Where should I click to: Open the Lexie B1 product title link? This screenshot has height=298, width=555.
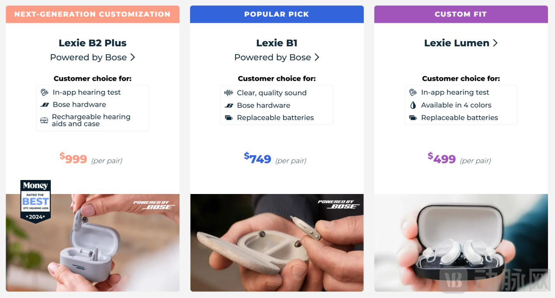(x=277, y=43)
